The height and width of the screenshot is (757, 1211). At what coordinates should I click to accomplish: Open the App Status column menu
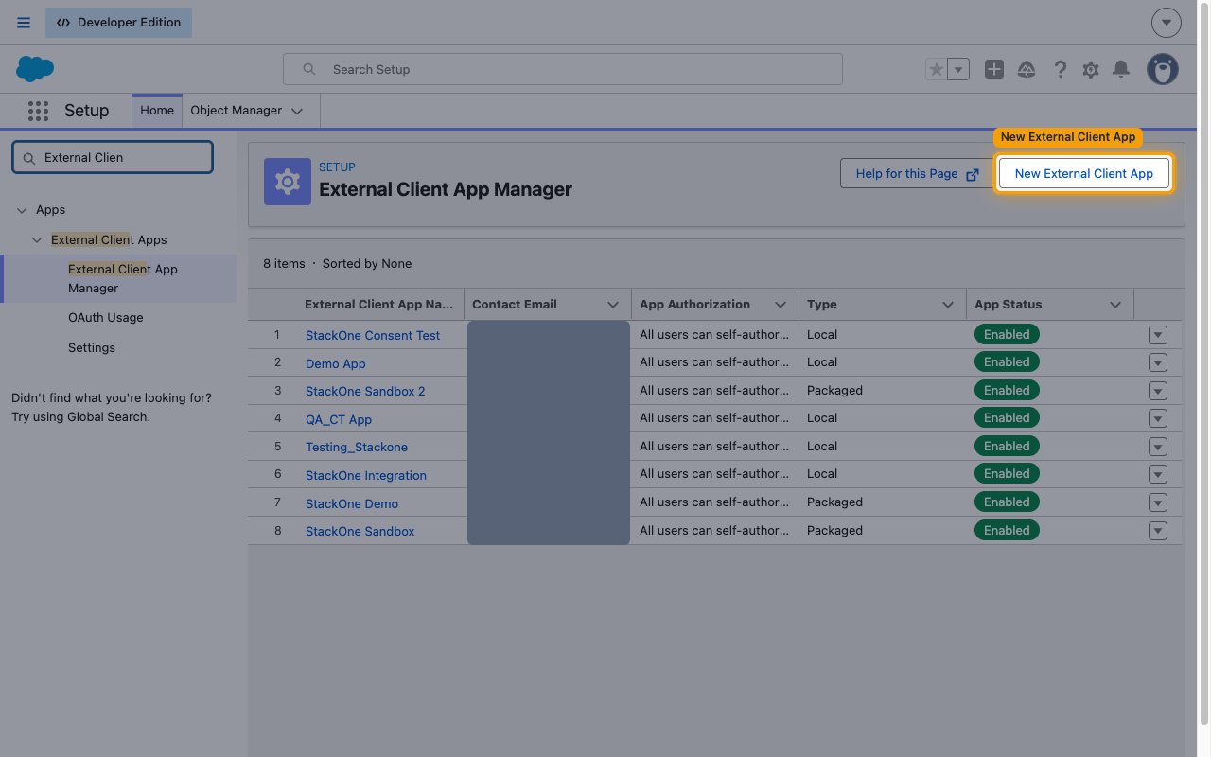point(1115,305)
